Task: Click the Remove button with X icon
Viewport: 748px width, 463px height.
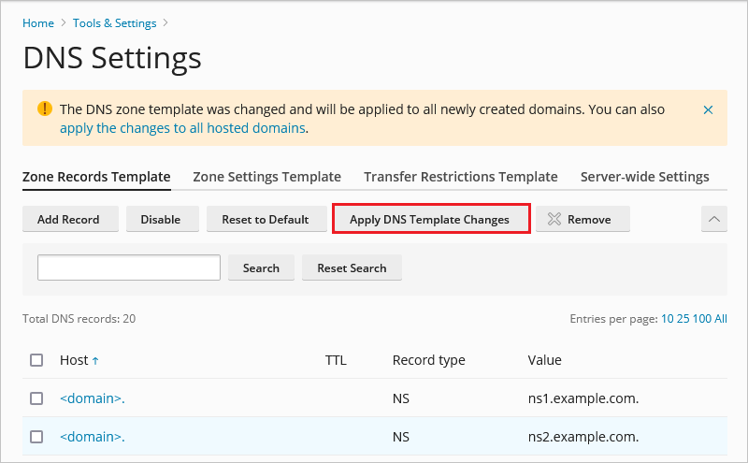Action: [x=578, y=219]
